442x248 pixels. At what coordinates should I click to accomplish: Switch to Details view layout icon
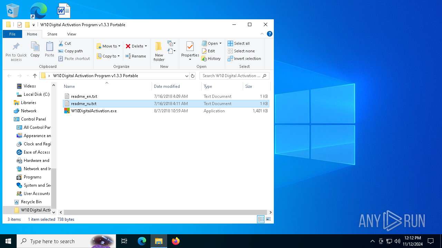tap(261, 219)
